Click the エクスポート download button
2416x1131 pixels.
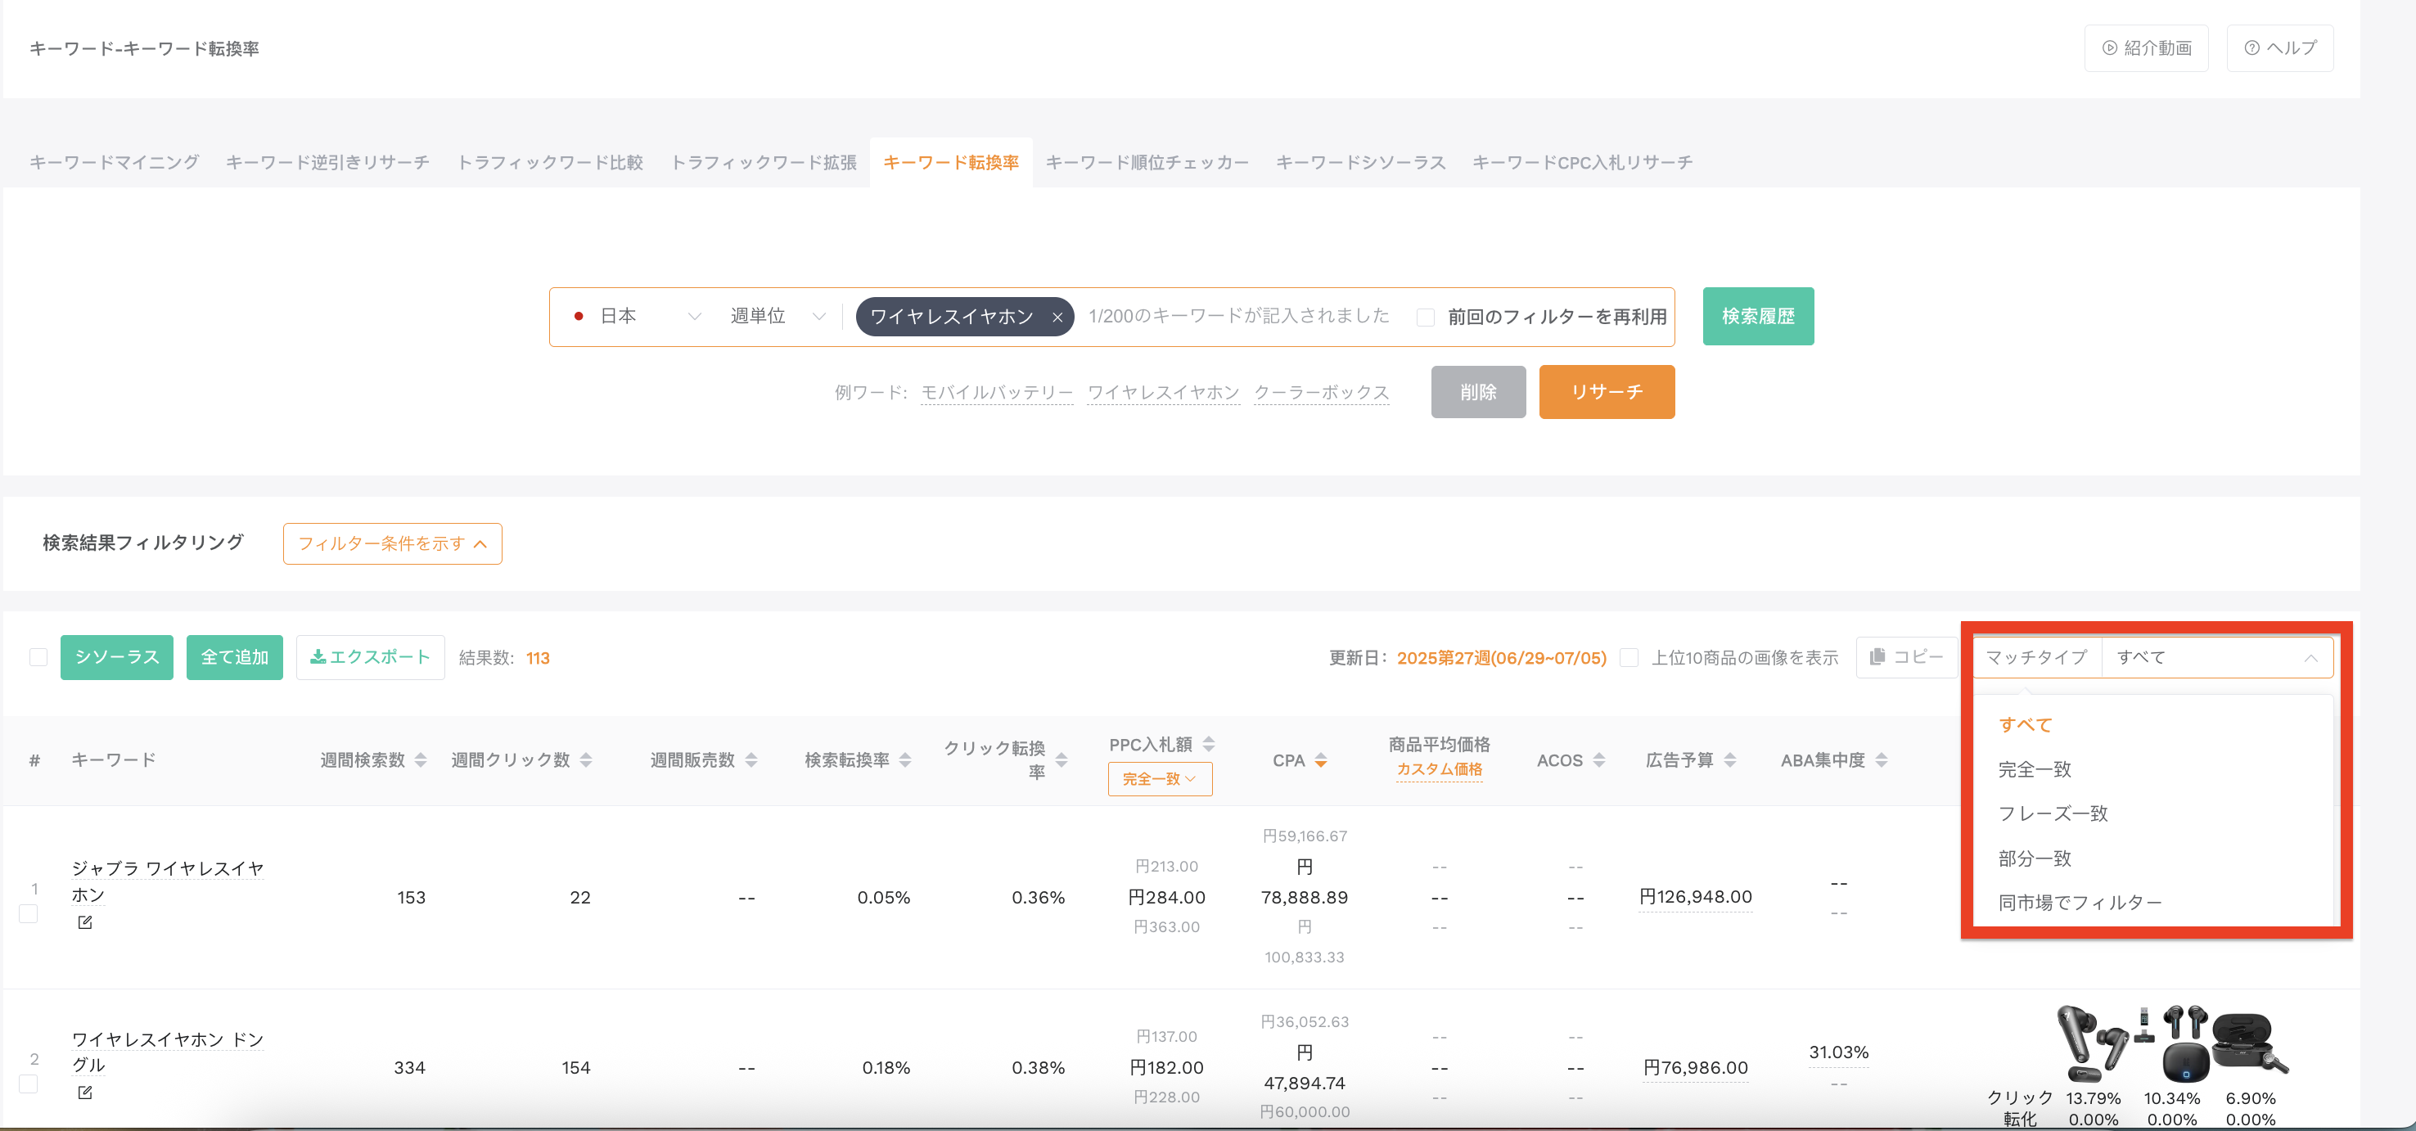[371, 657]
